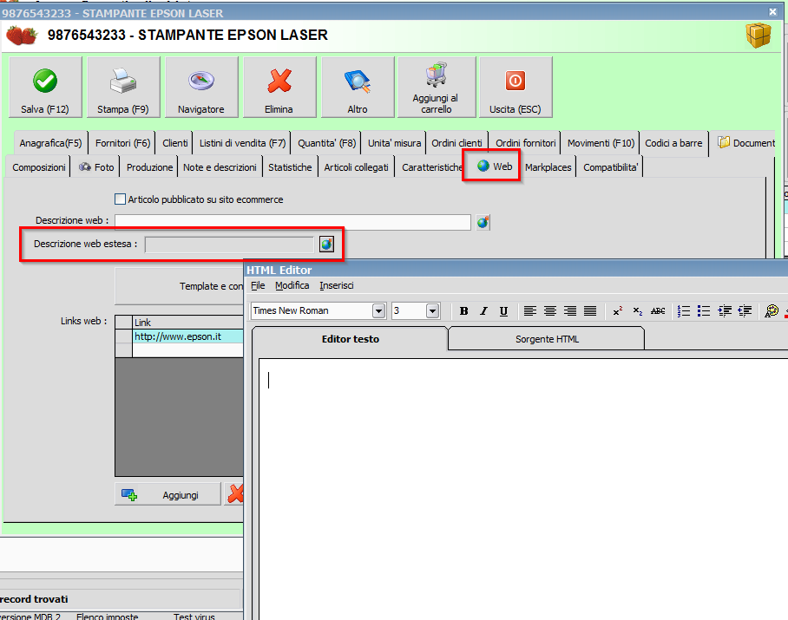Open the font size 3 dropdown

(x=433, y=311)
